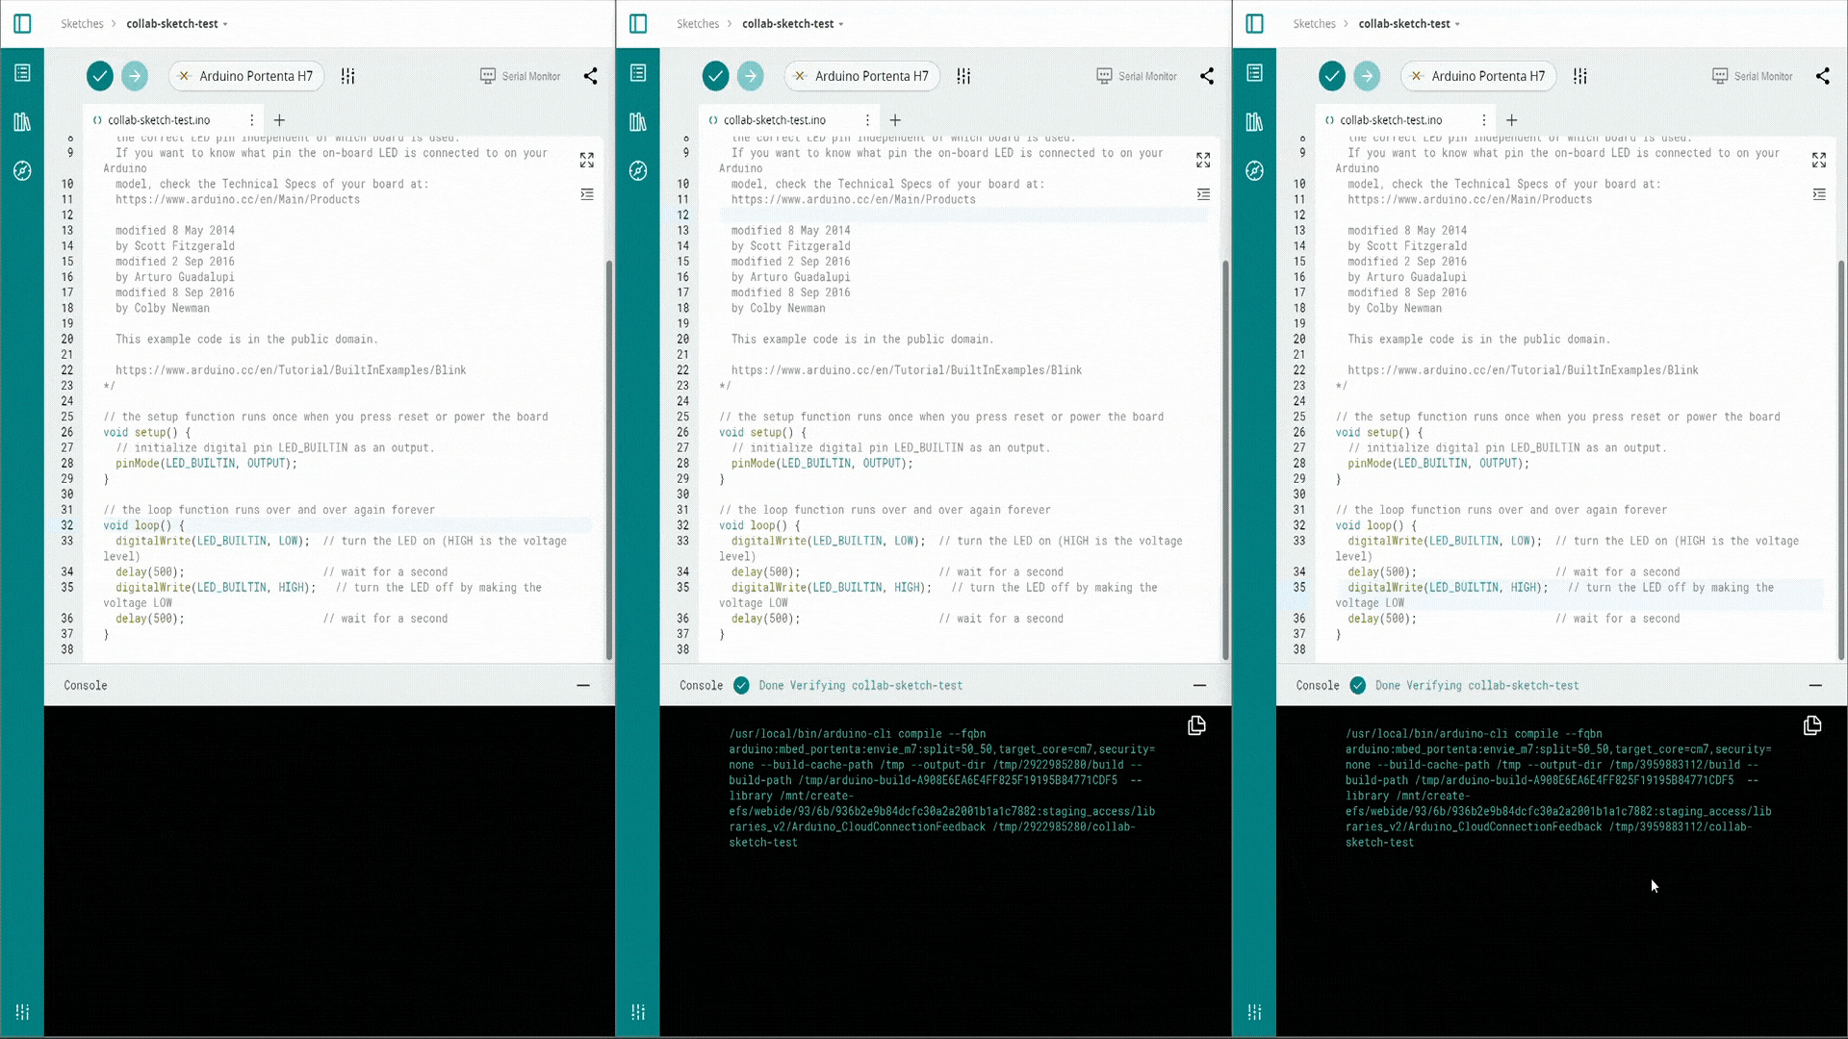Click Upload arrow in middle pane

coord(751,76)
